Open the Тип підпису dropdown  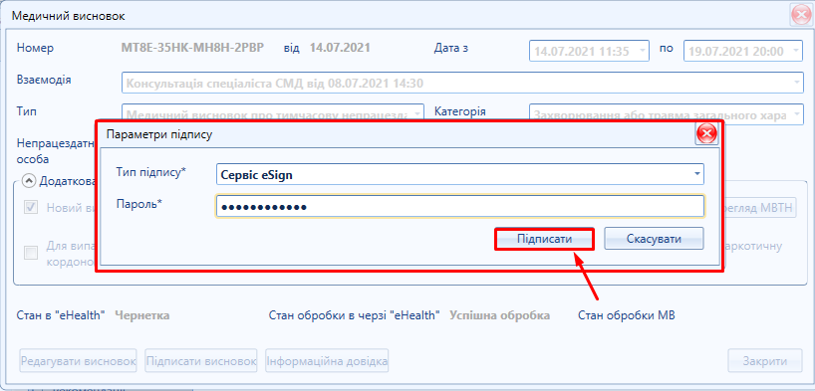point(697,175)
